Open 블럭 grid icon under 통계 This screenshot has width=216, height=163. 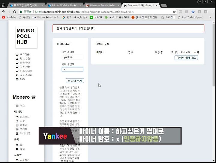17,149
